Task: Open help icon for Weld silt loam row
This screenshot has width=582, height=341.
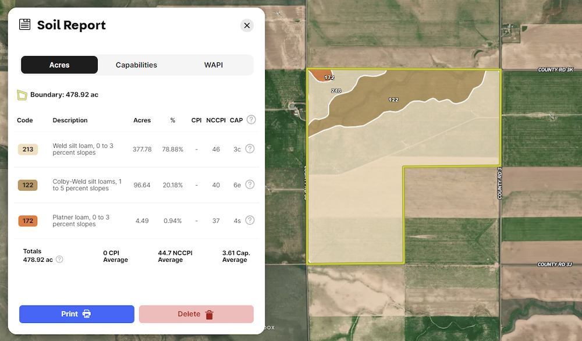Action: [x=250, y=149]
